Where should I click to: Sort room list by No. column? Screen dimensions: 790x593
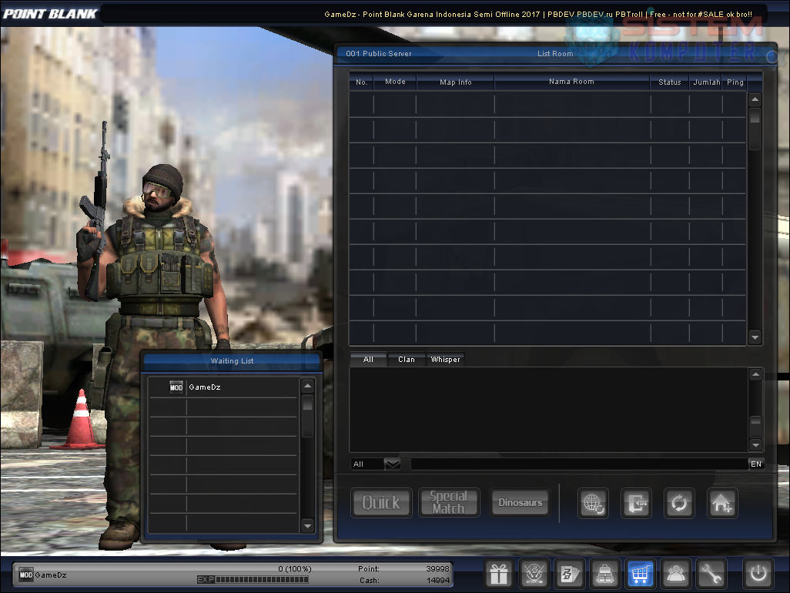tap(362, 82)
